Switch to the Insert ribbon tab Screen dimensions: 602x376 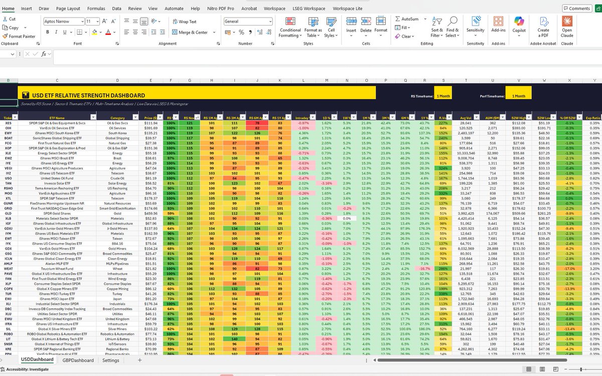tap(27, 9)
